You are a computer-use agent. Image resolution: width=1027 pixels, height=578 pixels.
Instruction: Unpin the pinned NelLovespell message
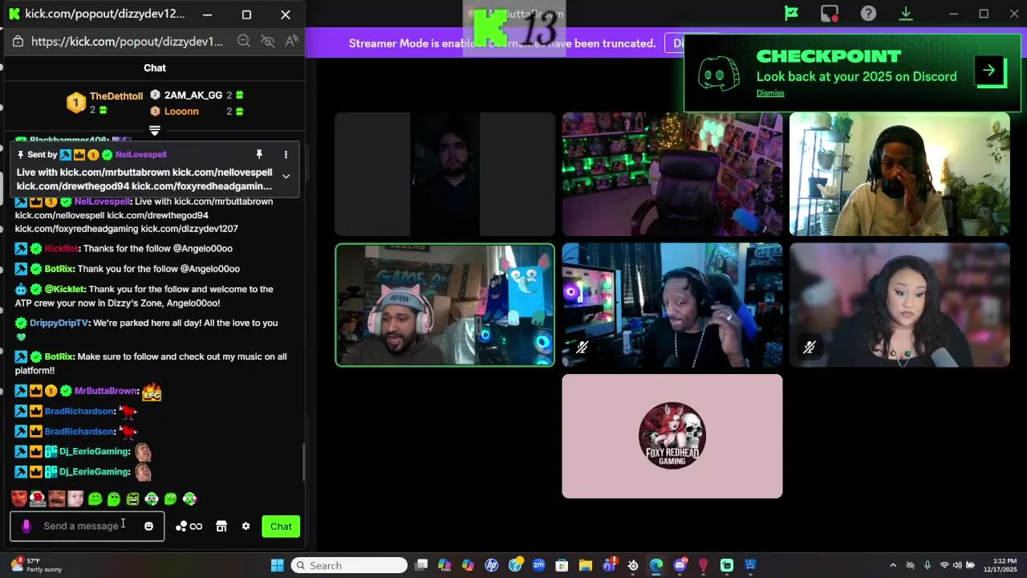259,154
